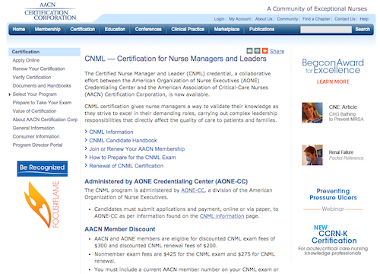This screenshot has height=274, width=380.
Task: Open Documents and Handbooks
Action: pos(42,86)
